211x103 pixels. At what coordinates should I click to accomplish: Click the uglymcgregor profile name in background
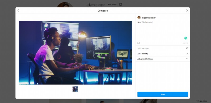click(x=95, y=5)
